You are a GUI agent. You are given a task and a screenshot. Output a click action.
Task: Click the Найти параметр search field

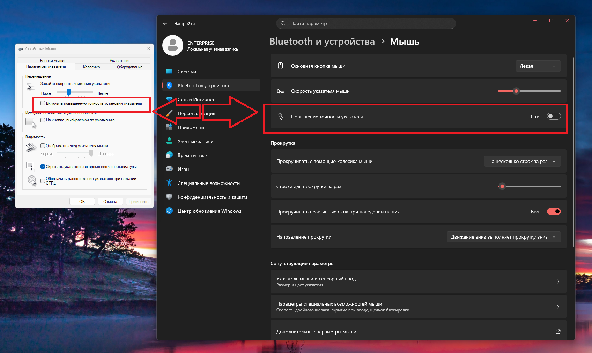(366, 23)
